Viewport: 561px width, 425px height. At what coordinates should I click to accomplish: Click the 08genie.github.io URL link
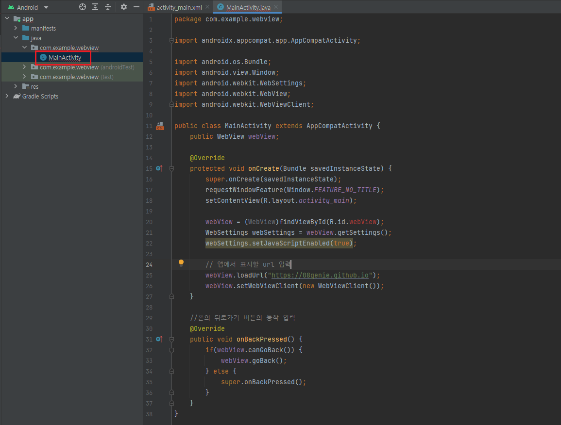tap(321, 275)
